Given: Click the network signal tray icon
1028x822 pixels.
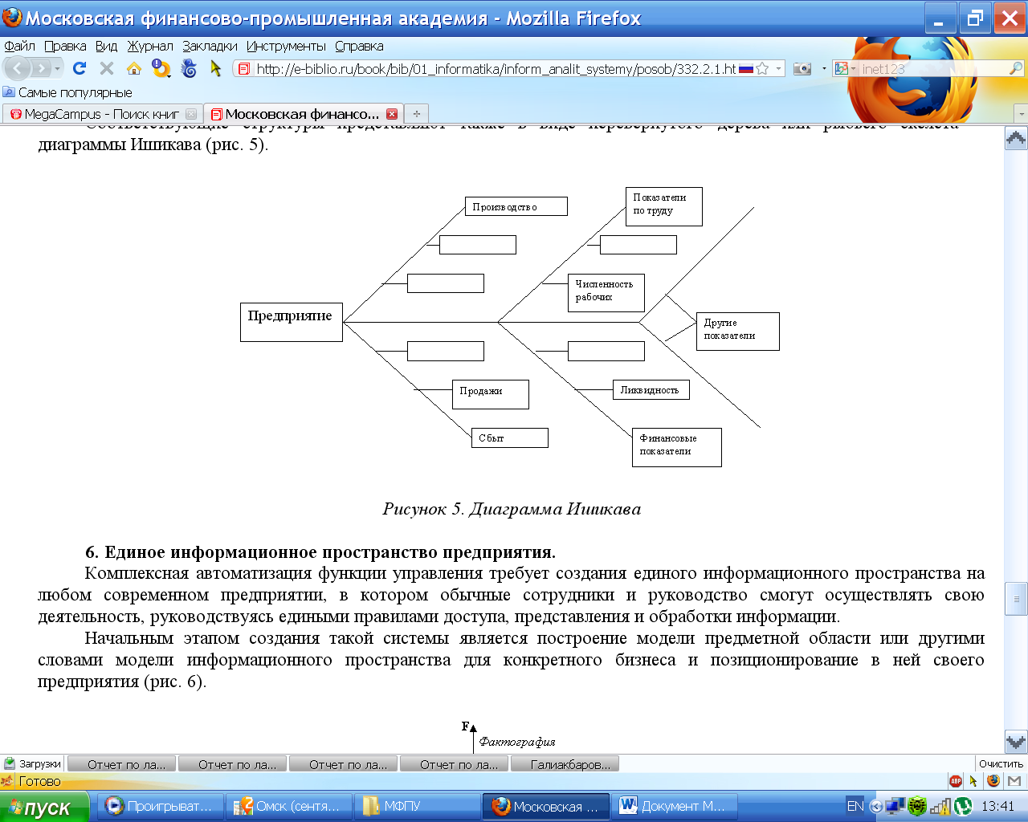Looking at the screenshot, I should coord(941,806).
